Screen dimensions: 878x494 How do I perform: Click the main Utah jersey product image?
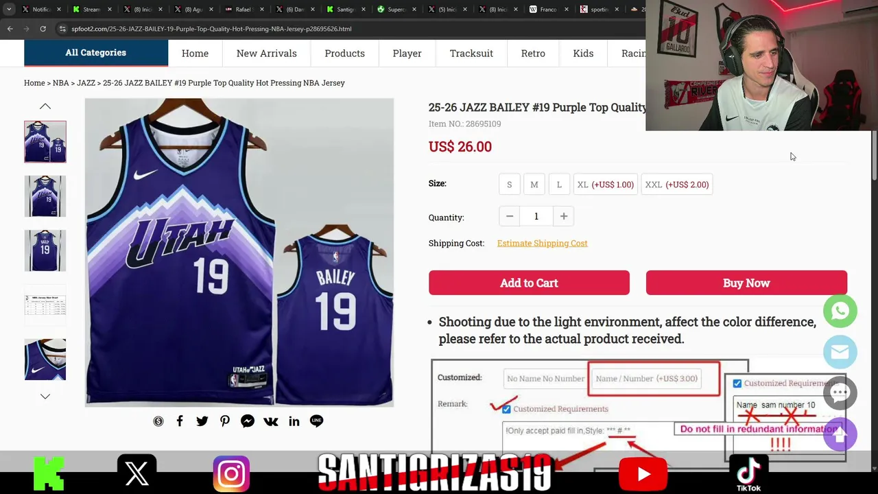click(239, 252)
